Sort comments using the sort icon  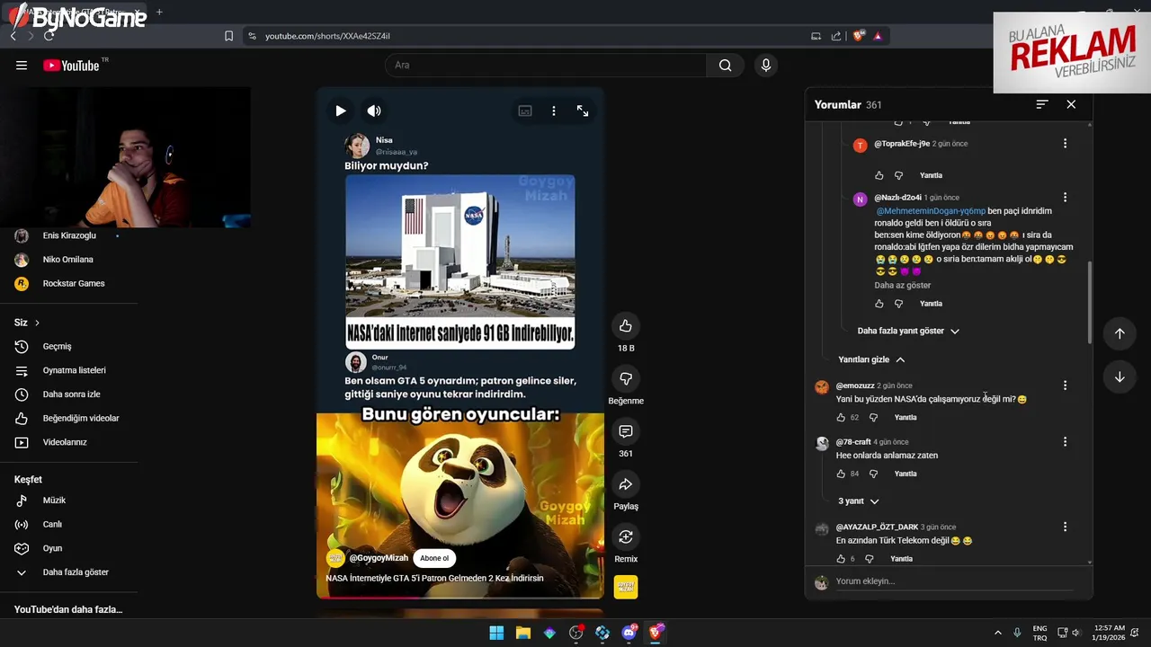[x=1042, y=104]
